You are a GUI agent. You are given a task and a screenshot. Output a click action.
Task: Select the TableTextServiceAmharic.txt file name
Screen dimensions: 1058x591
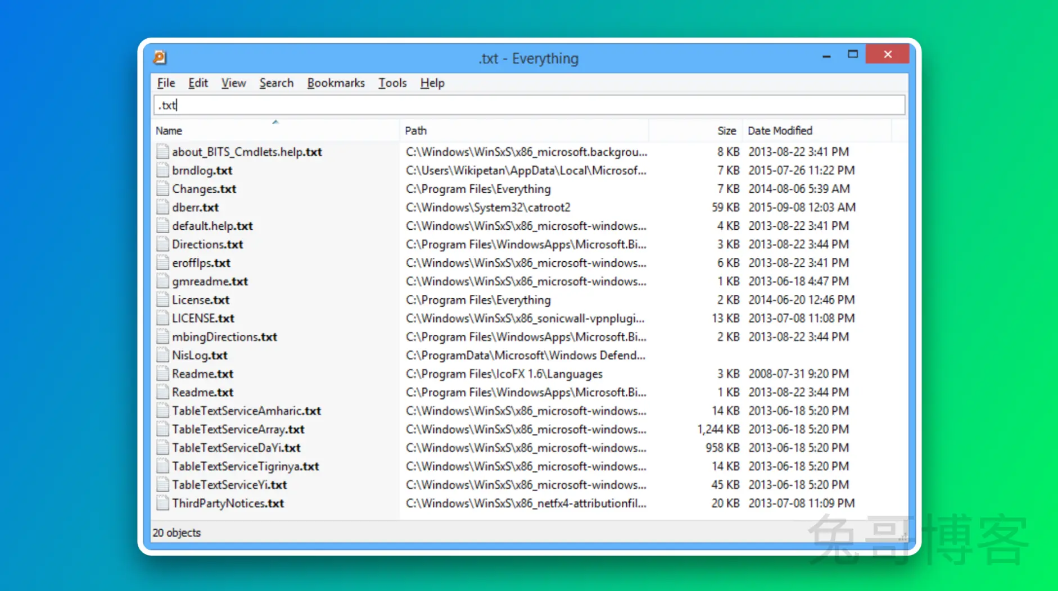[x=246, y=411]
